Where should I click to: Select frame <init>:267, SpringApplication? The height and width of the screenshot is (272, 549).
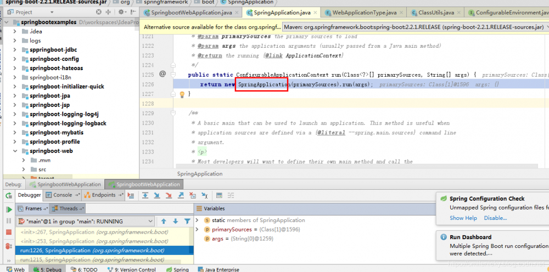pos(104,232)
